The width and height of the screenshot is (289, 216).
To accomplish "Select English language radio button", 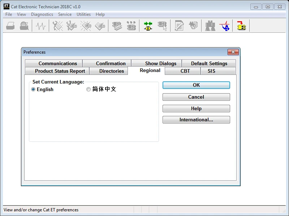I will coord(33,89).
